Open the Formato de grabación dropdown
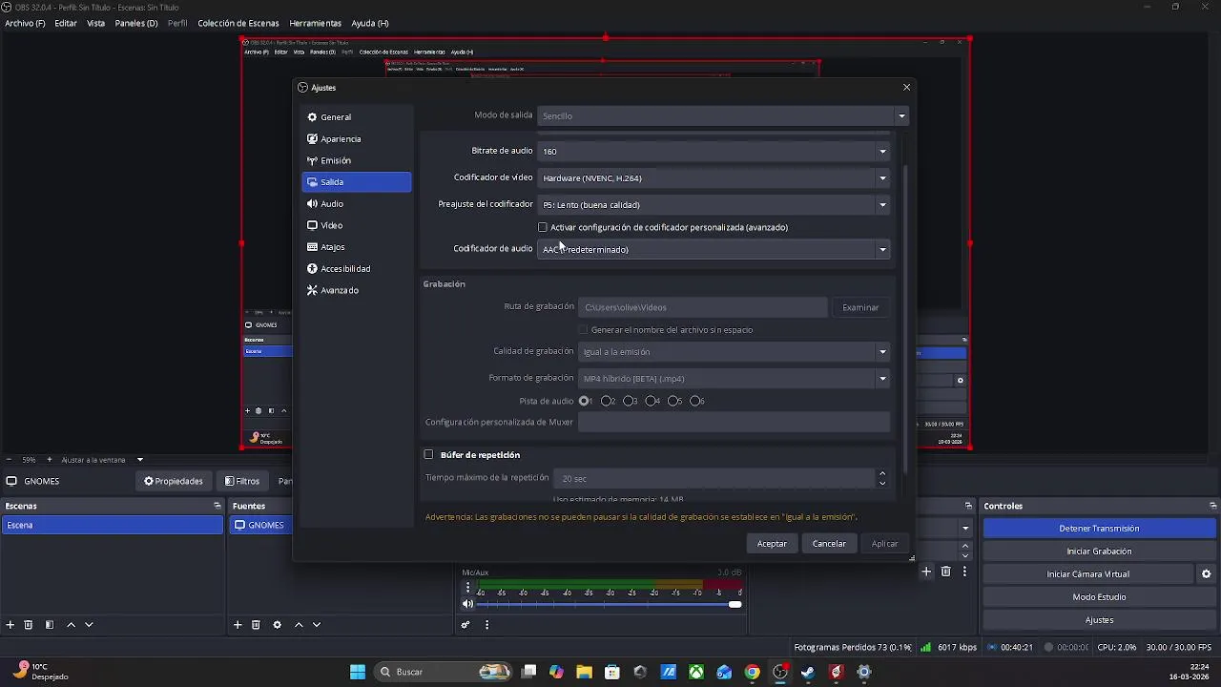 click(734, 378)
